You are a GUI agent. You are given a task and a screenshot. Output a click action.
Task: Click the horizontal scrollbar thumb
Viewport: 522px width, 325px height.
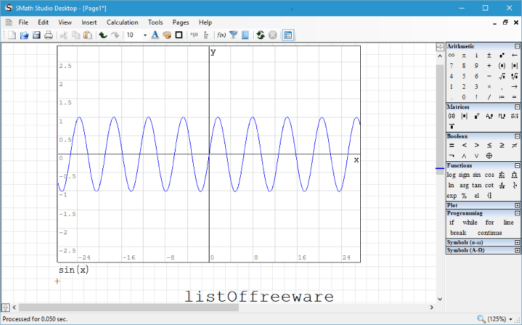(x=129, y=307)
